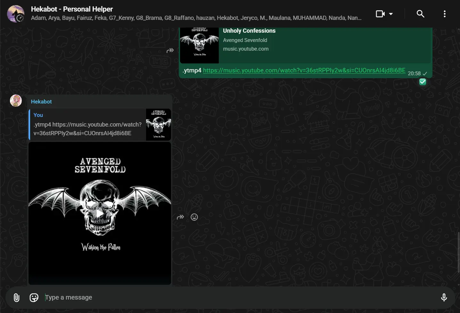Play the Avenged Sevenfold video
Image resolution: width=460 pixels, height=313 pixels.
click(x=100, y=213)
